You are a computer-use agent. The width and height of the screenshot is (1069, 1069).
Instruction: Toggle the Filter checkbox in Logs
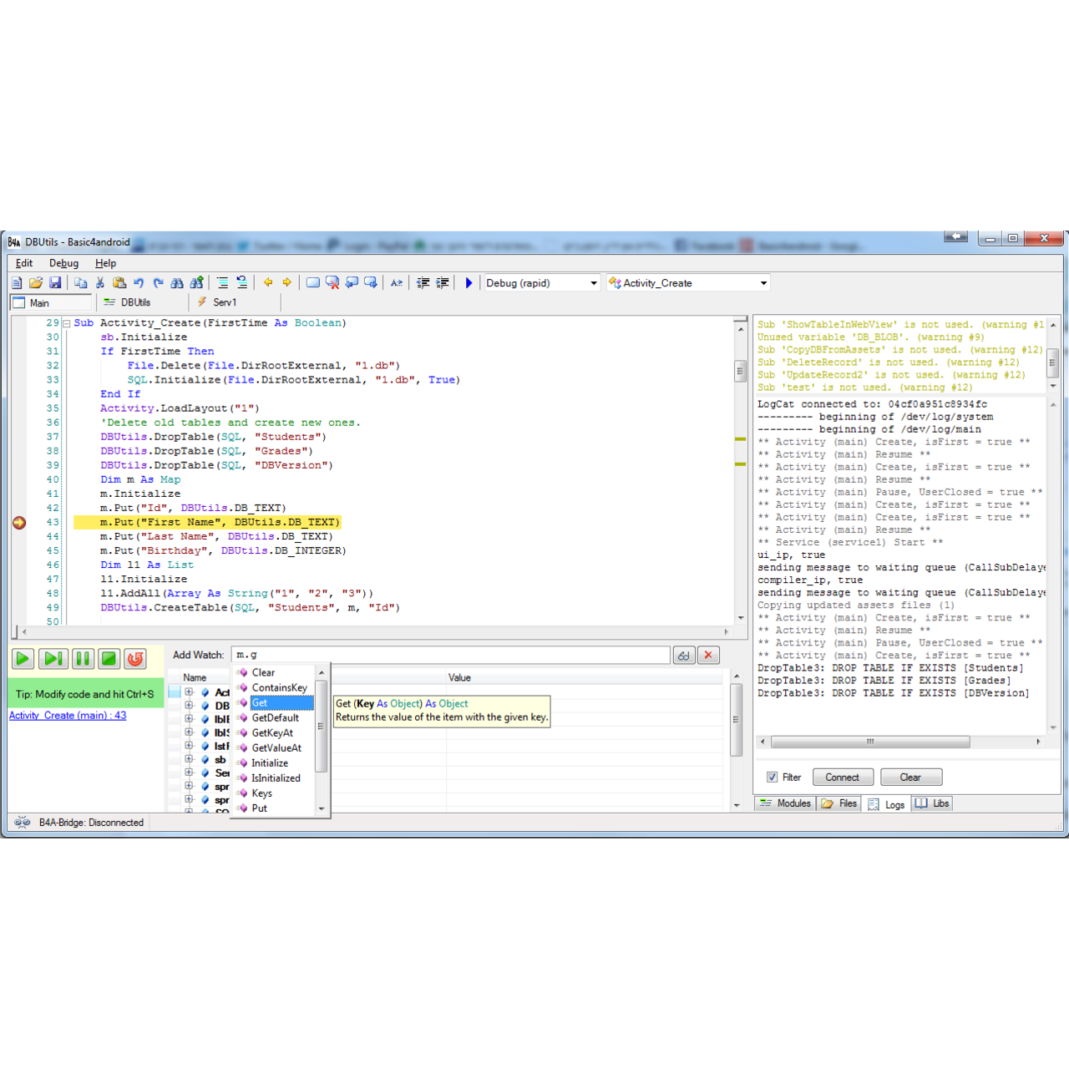coord(773,778)
